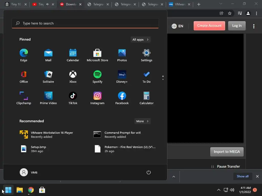
Task: Expand More recommended items
Action: pyautogui.click(x=142, y=121)
